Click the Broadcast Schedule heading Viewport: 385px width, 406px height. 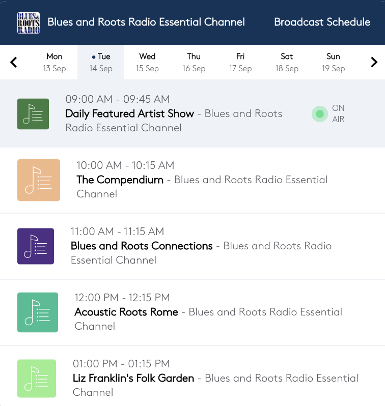322,22
